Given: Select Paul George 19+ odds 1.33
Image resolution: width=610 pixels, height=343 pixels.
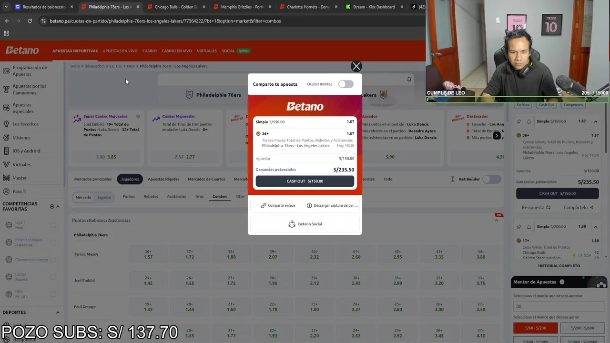Looking at the screenshot, I should pos(148,307).
